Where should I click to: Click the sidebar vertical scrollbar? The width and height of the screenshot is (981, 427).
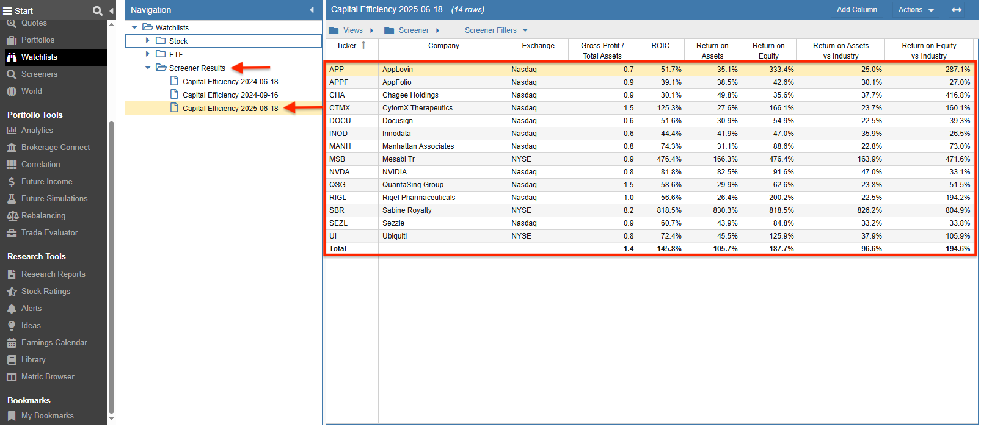(x=111, y=268)
